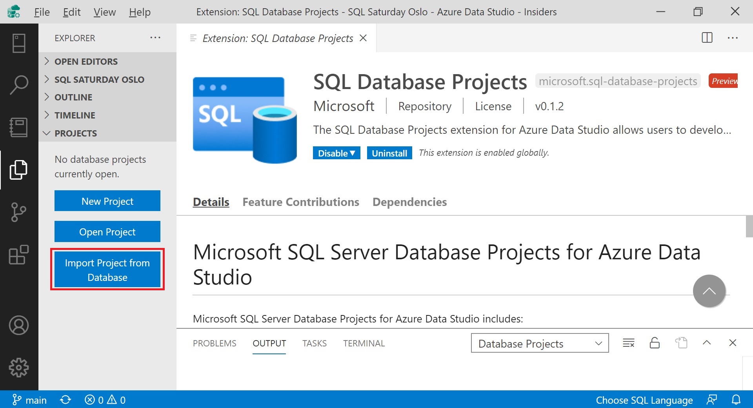Click the New Project button
Screen dimensions: 753x408
click(107, 200)
